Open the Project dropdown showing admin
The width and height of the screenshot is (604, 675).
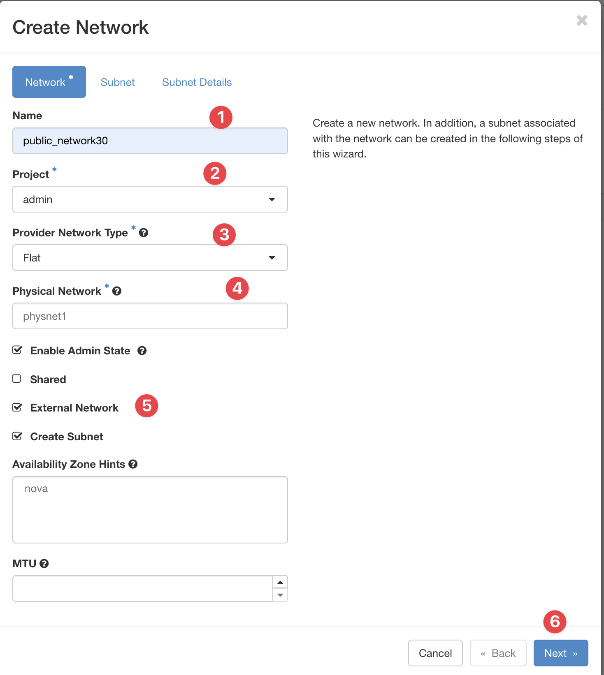pos(150,199)
